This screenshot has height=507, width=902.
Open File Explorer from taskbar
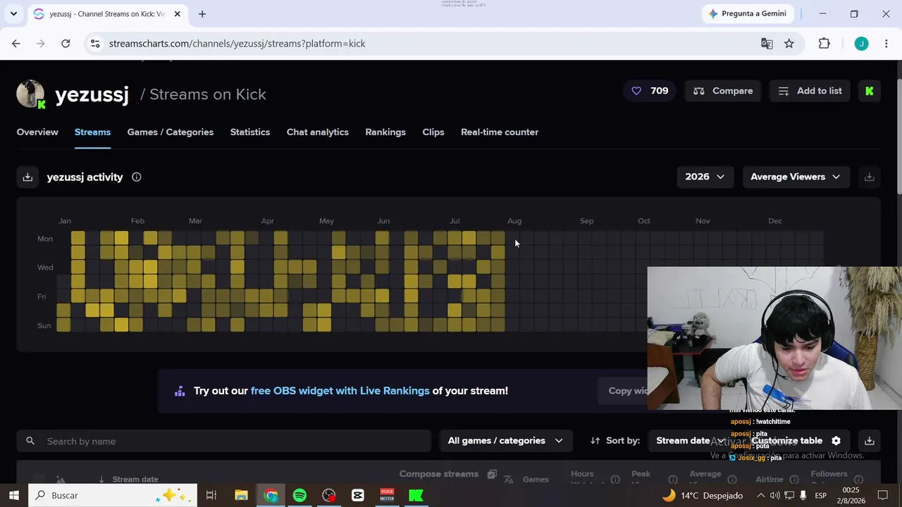pyautogui.click(x=241, y=496)
